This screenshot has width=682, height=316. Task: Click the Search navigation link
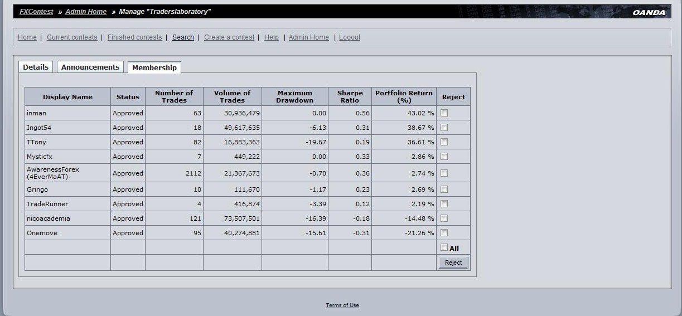183,37
